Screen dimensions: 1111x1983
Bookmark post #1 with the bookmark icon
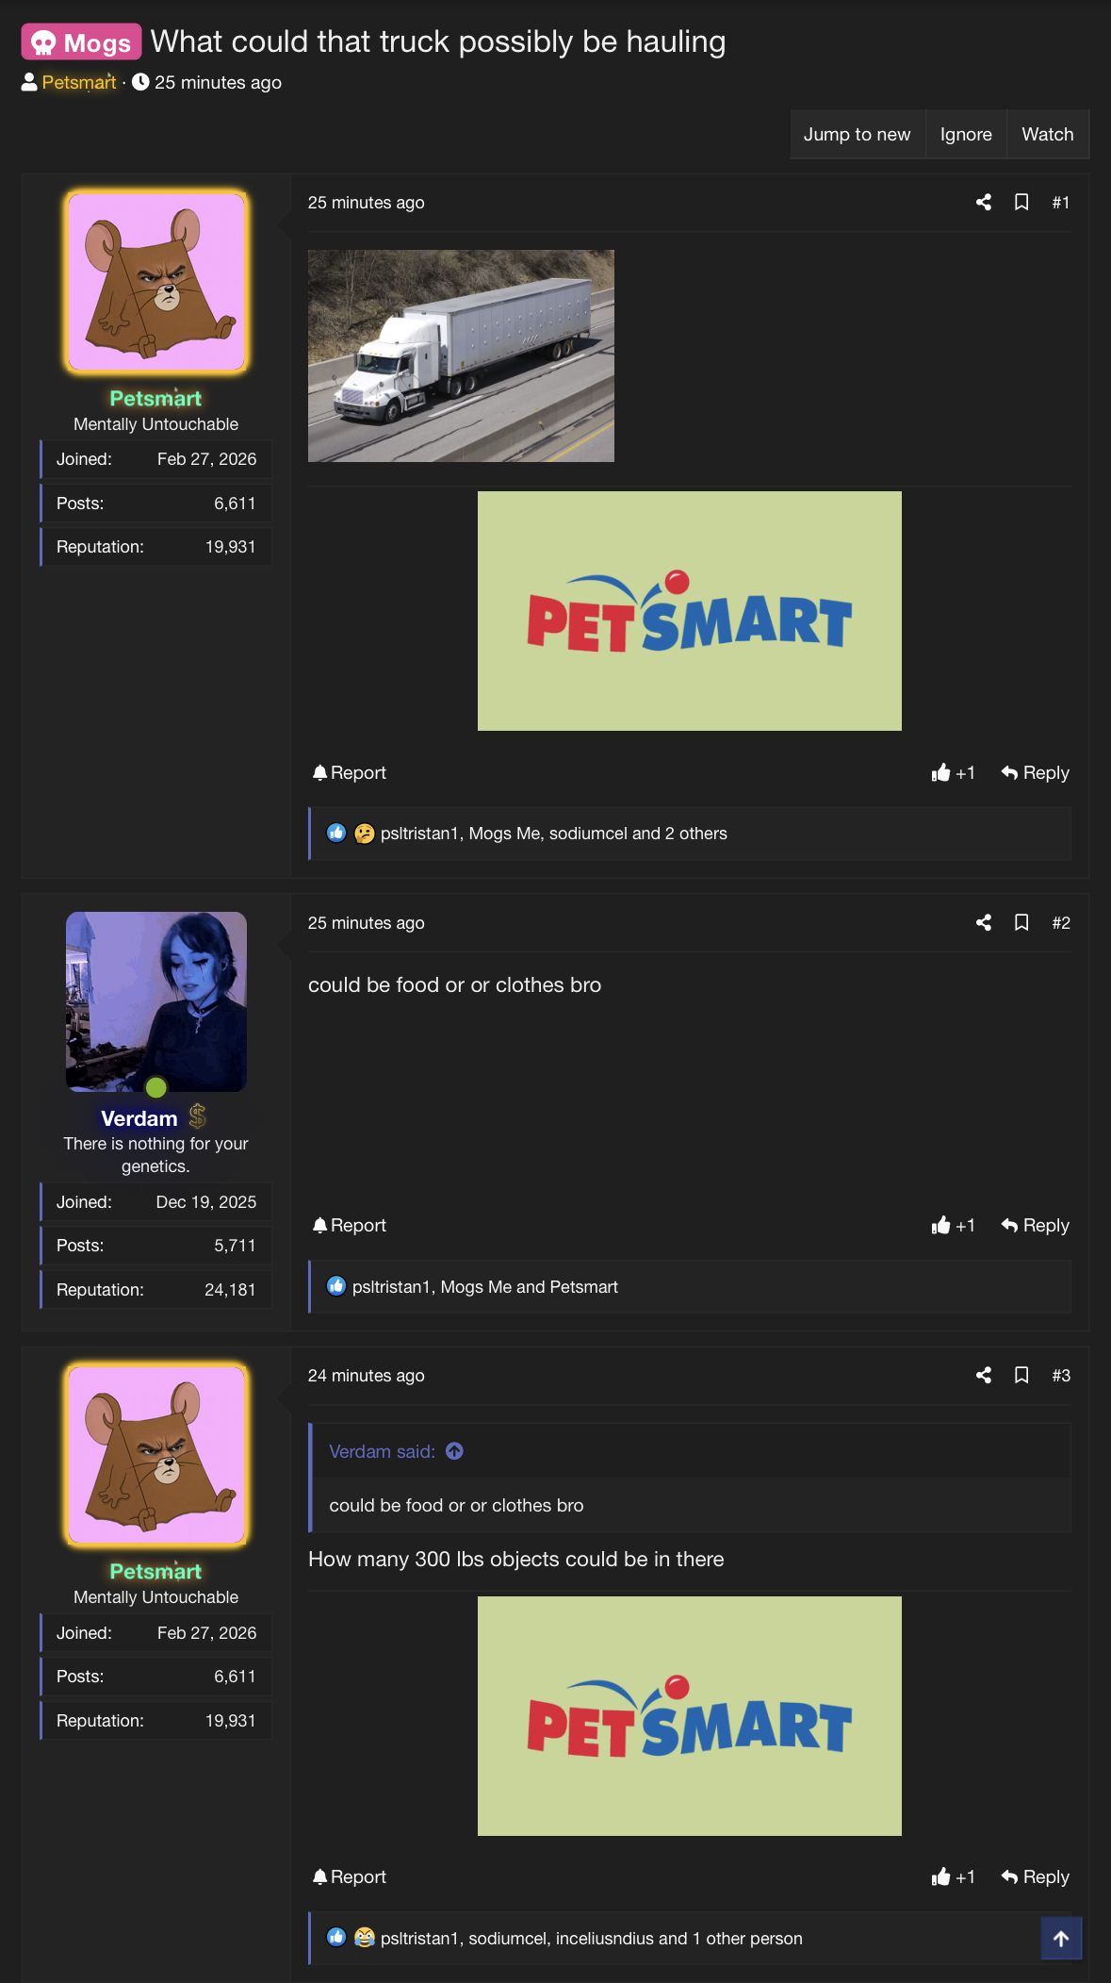pyautogui.click(x=1021, y=202)
